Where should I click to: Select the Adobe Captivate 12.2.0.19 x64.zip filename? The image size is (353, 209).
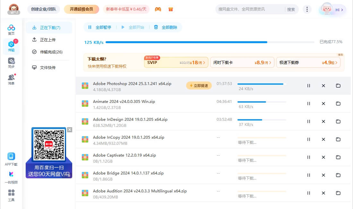point(125,155)
